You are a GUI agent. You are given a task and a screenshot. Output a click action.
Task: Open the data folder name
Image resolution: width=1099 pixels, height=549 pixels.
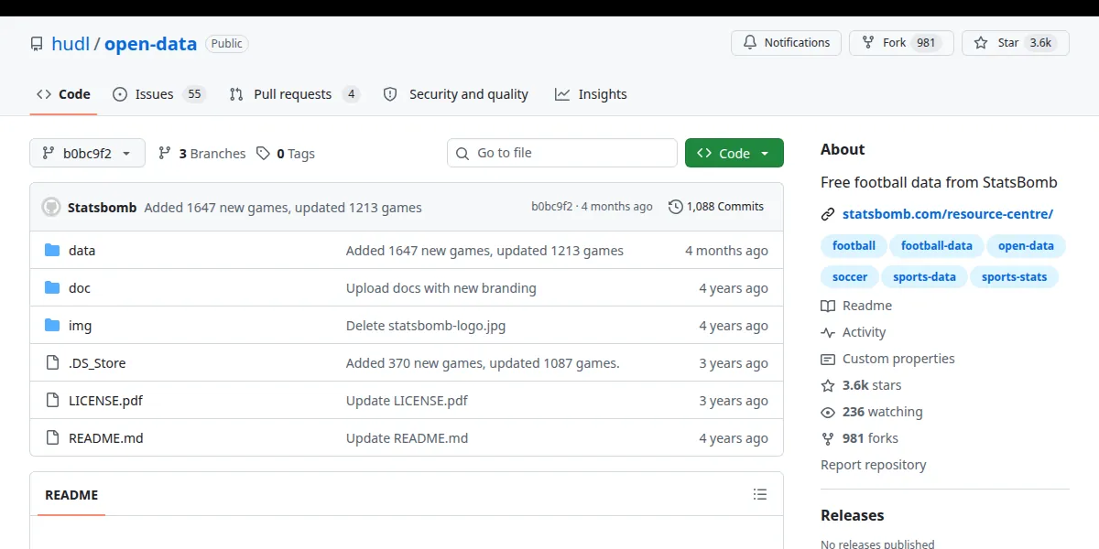pyautogui.click(x=82, y=251)
